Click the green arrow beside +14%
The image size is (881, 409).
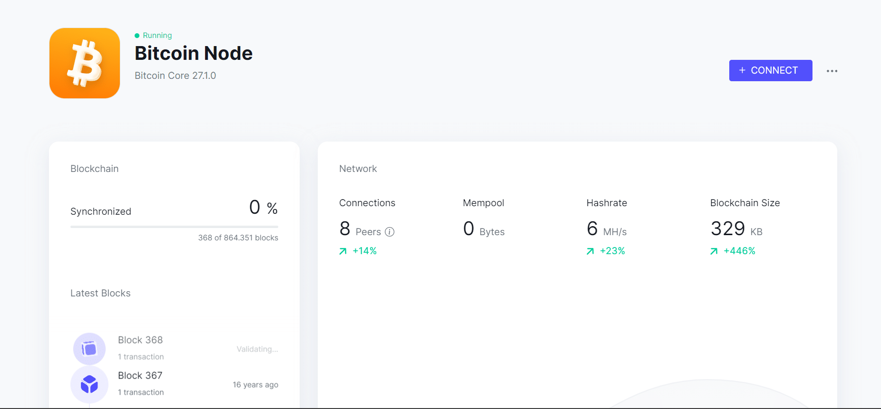343,251
